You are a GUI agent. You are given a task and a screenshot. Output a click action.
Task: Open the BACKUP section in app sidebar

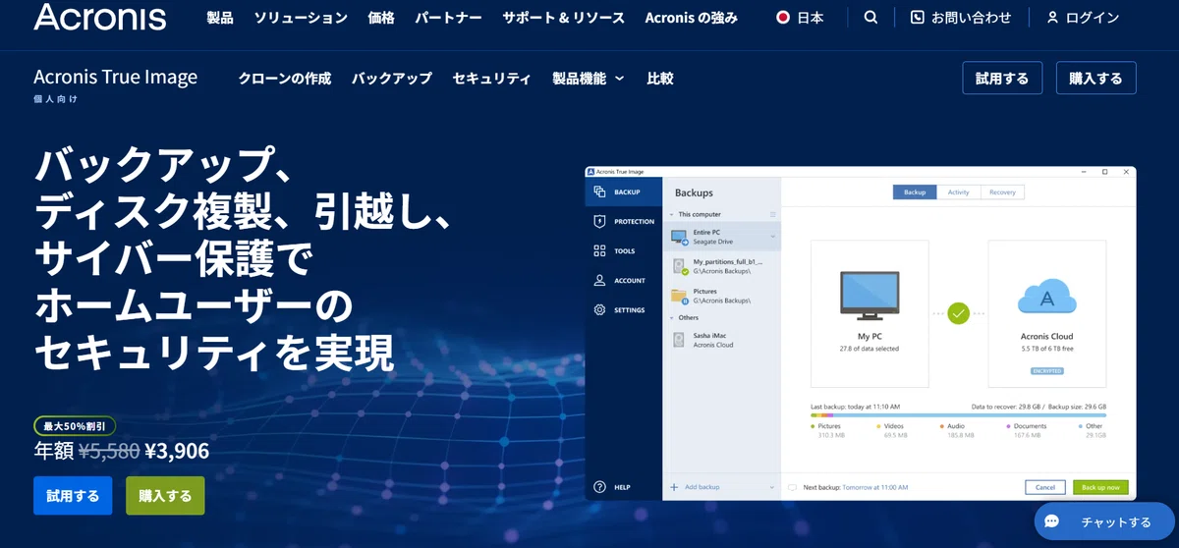click(x=625, y=192)
